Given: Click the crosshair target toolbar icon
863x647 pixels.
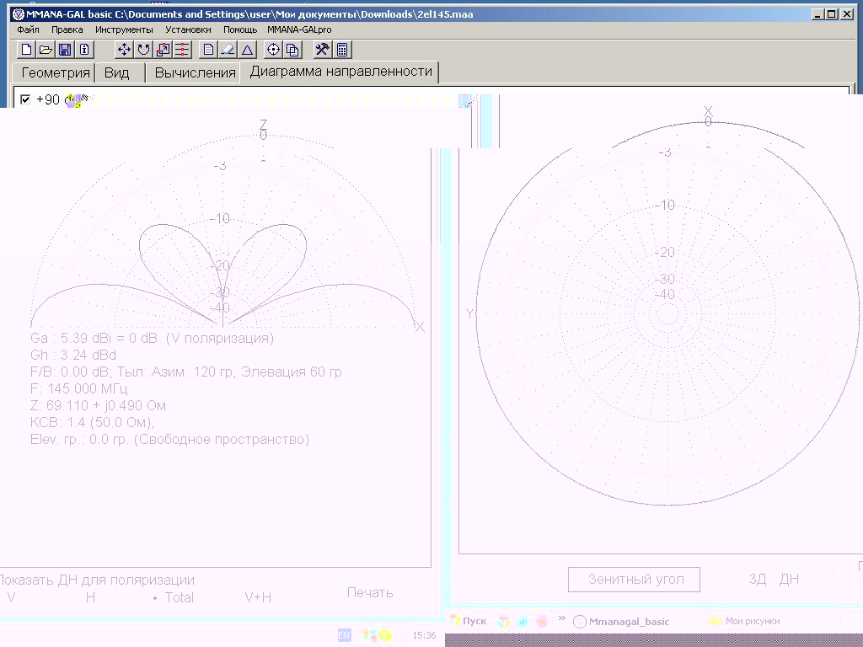Looking at the screenshot, I should pyautogui.click(x=273, y=50).
